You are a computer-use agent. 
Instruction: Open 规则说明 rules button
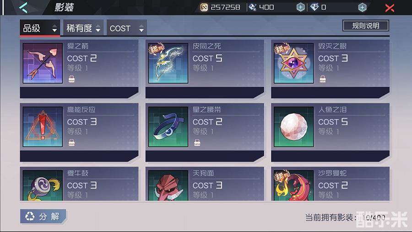365,26
